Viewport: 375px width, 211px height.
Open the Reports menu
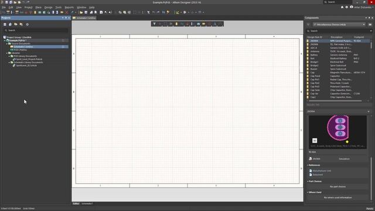click(x=69, y=8)
